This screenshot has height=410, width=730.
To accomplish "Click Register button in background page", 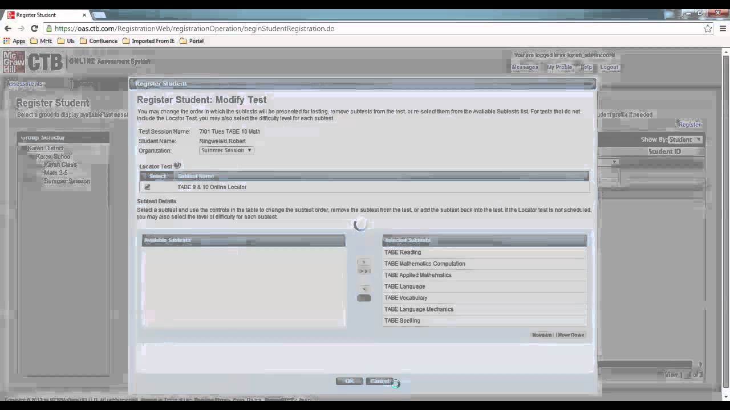I will click(x=690, y=125).
